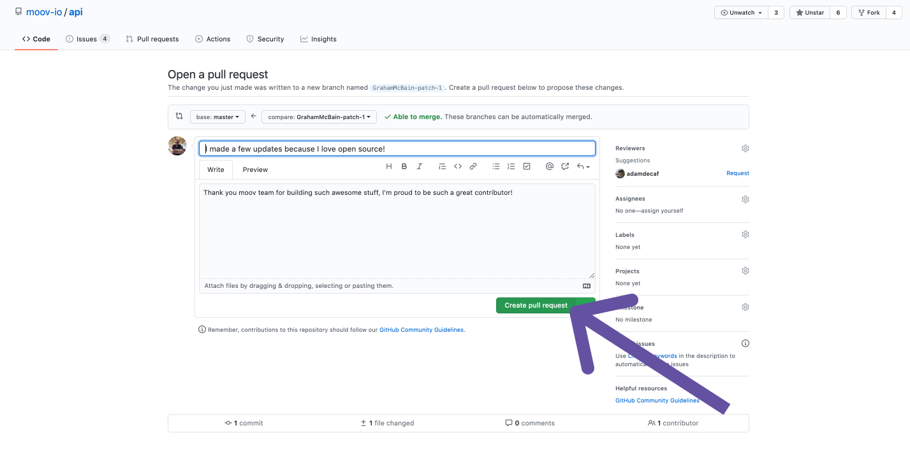
Task: Open the Security tab
Action: (265, 39)
